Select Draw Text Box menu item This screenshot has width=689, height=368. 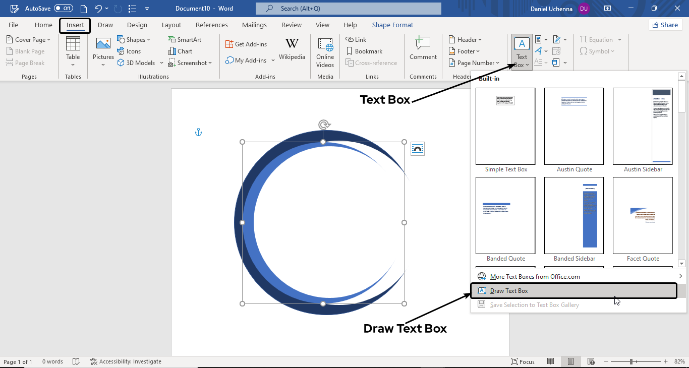coord(509,291)
